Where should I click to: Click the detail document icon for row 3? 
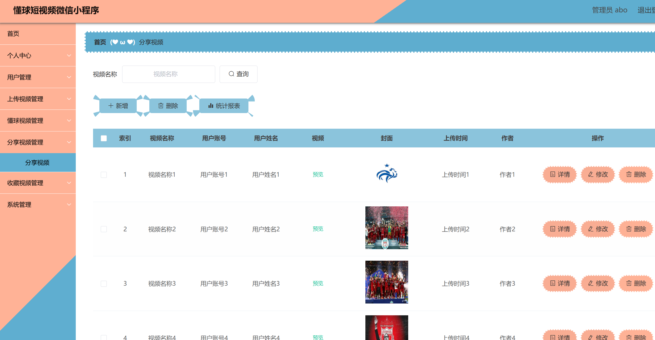[x=553, y=283]
